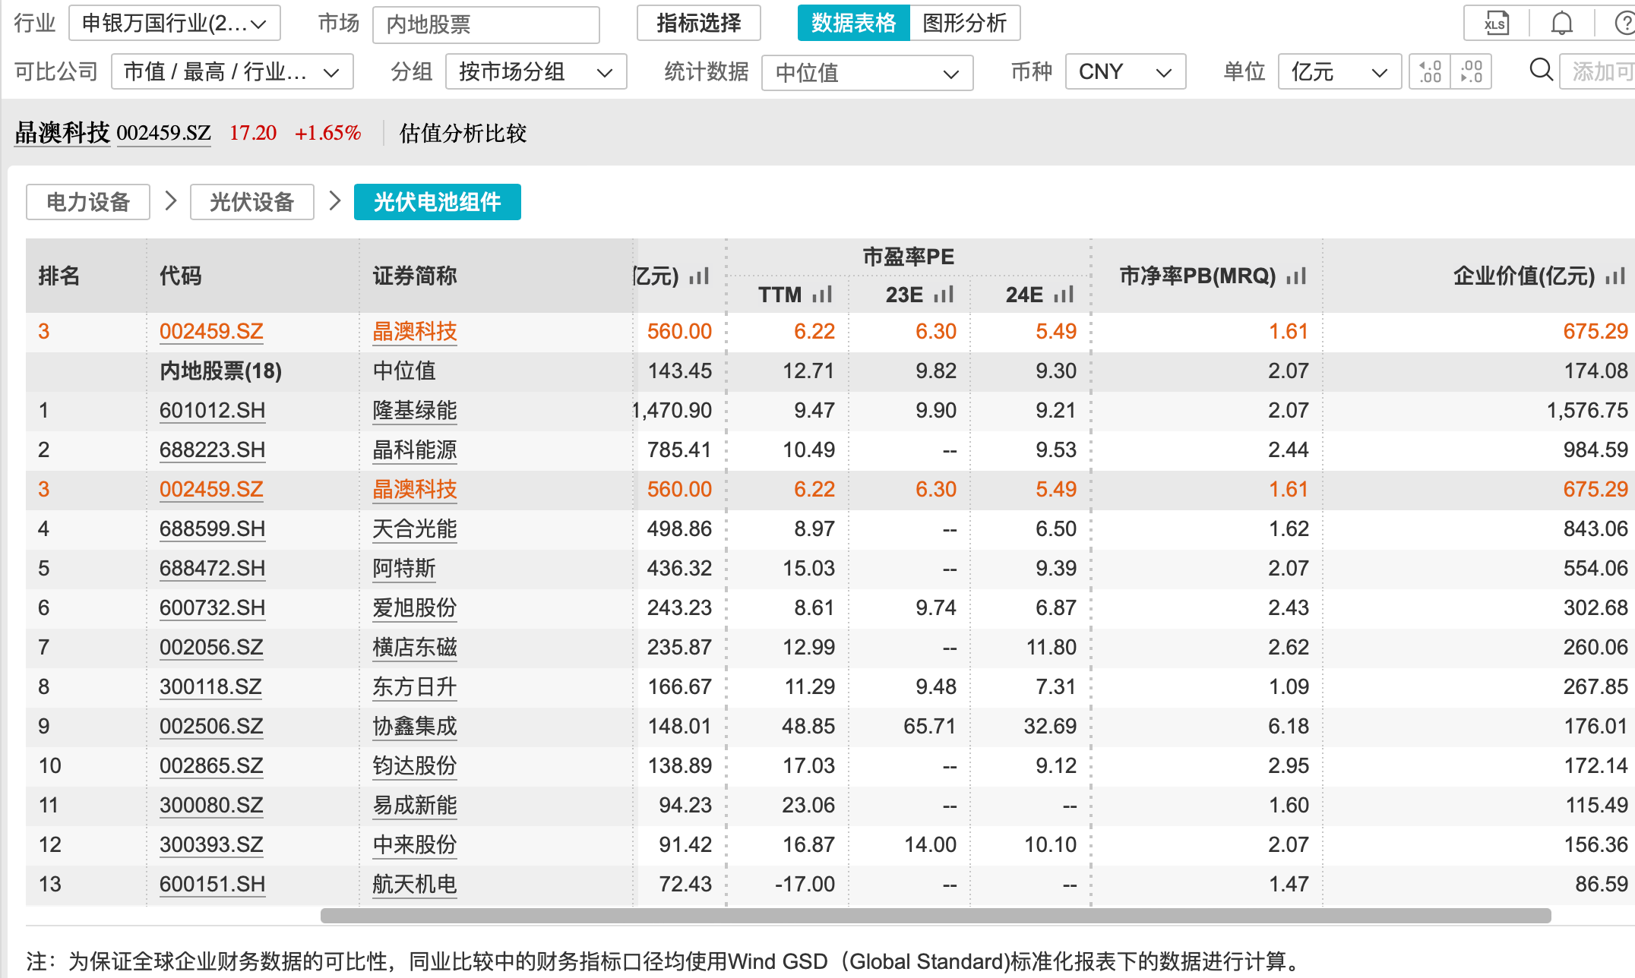Click the 添加可比 search input box
Image resolution: width=1635 pixels, height=978 pixels.
(1597, 71)
